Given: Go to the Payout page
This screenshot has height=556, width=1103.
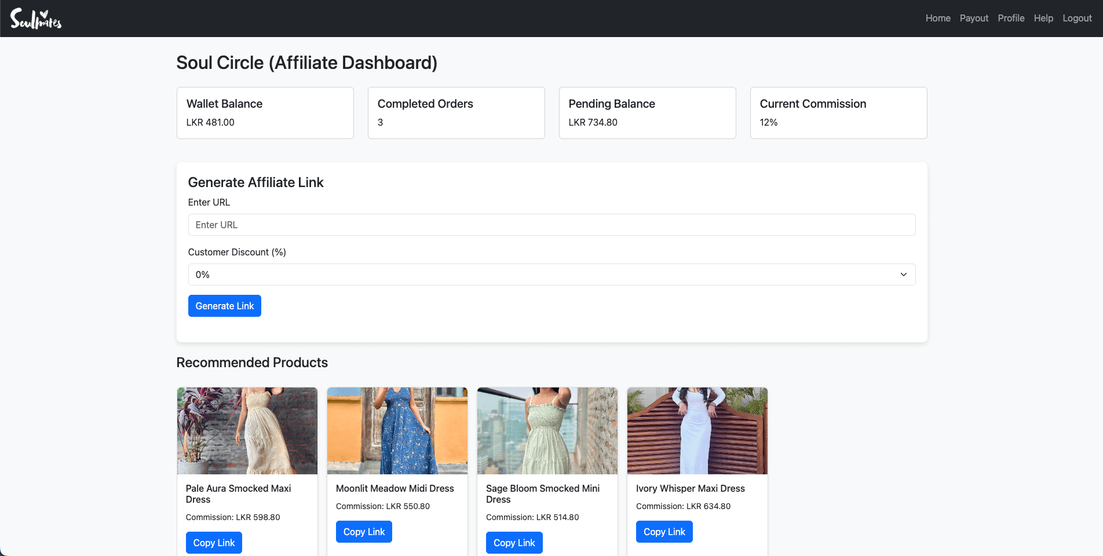Looking at the screenshot, I should point(974,19).
